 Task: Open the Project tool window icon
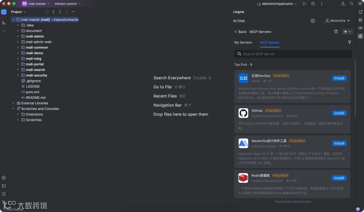(x=4, y=12)
